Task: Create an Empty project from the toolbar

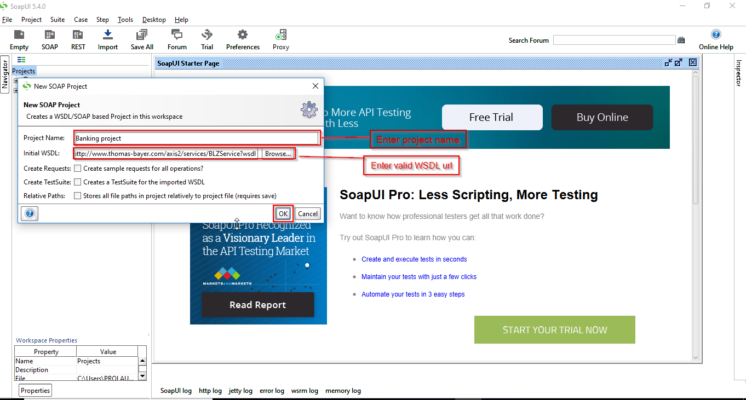Action: (x=19, y=38)
